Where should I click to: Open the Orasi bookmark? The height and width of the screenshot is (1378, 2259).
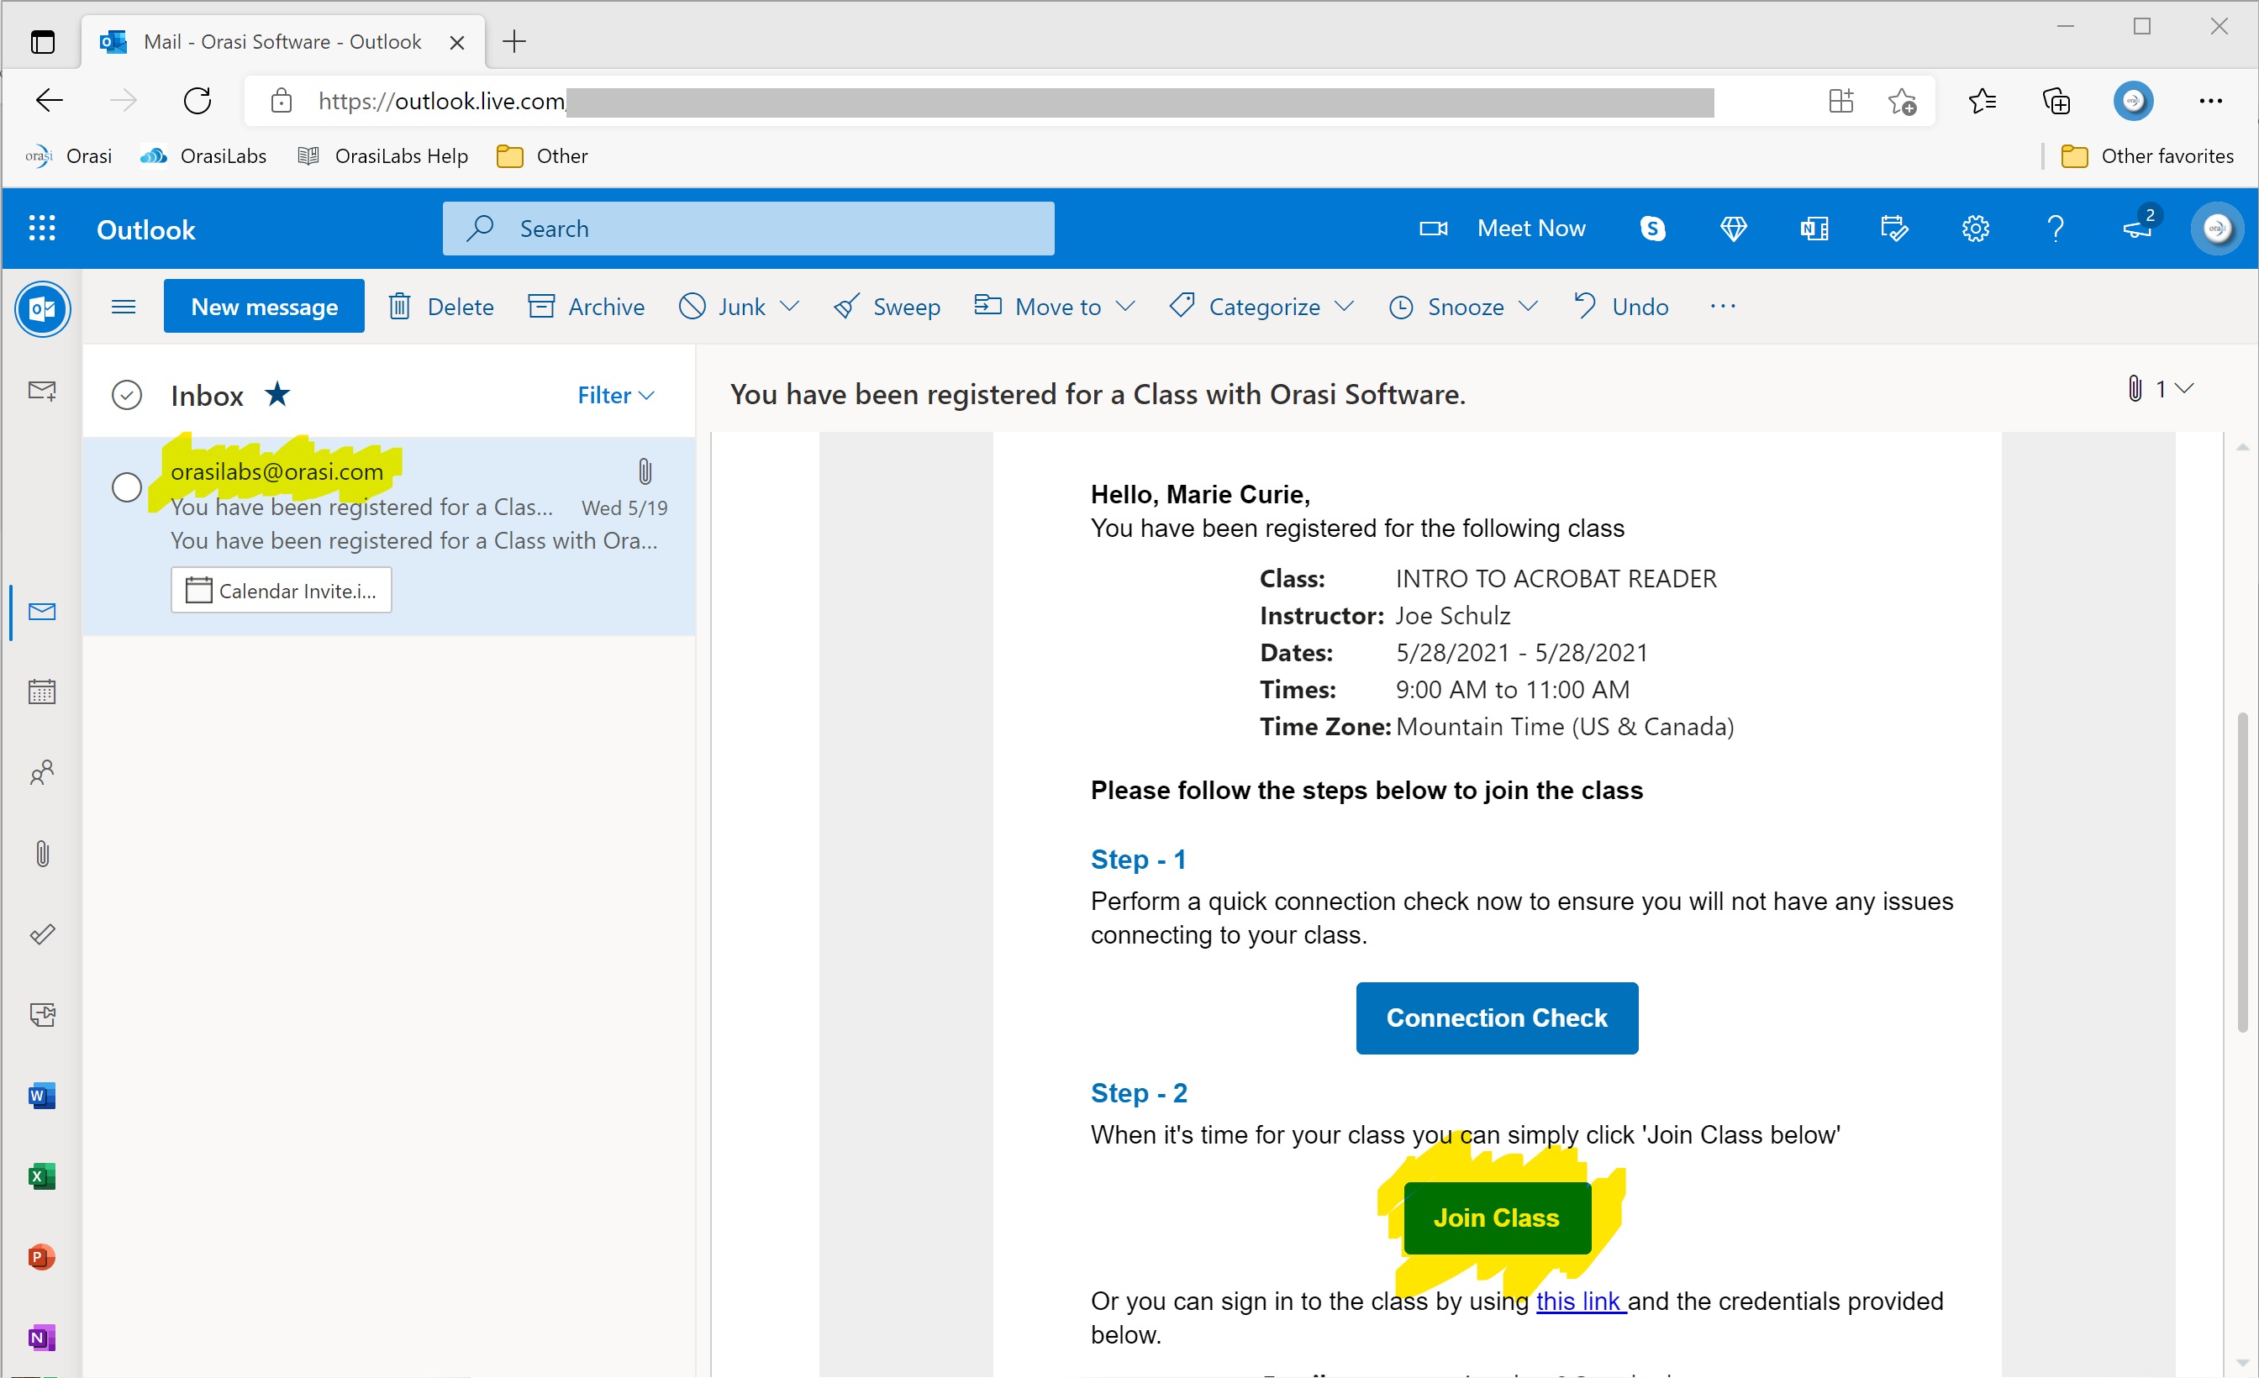(69, 155)
